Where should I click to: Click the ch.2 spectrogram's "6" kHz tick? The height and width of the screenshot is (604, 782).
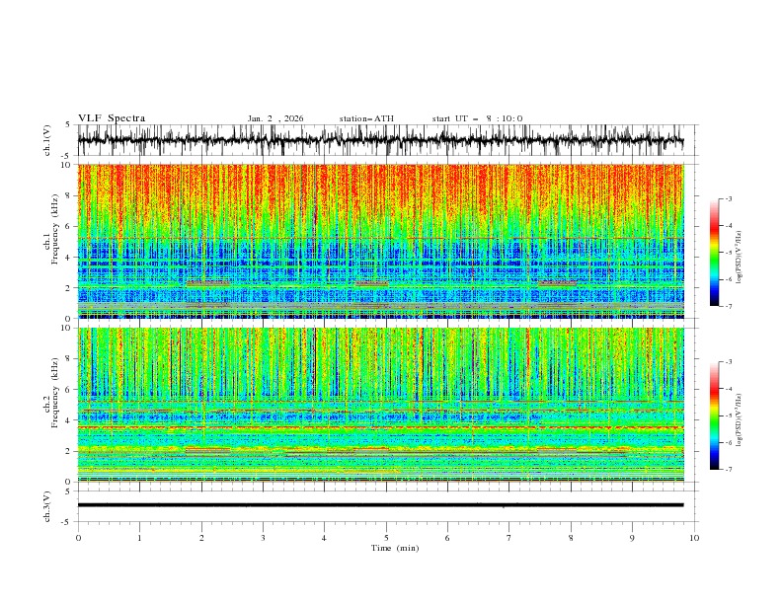pos(69,390)
